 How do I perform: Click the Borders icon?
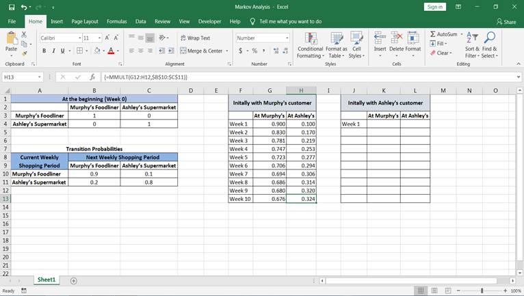(79, 51)
